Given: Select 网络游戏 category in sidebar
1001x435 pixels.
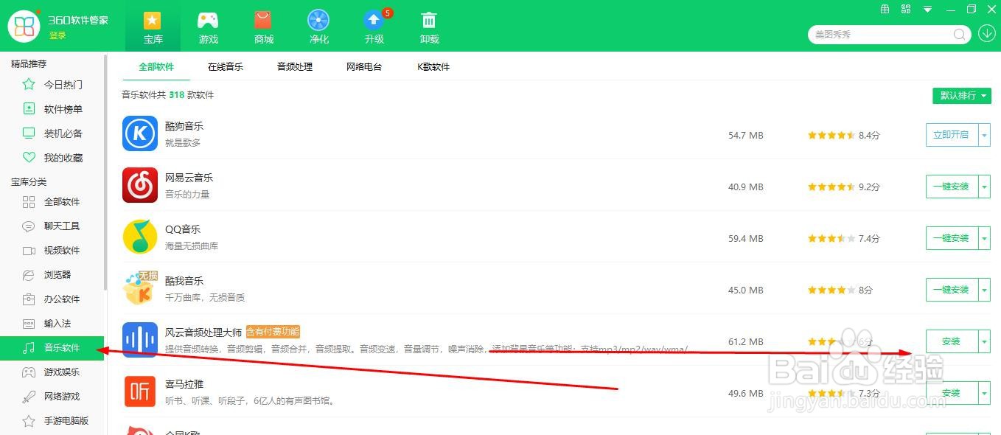Looking at the screenshot, I should (52, 397).
